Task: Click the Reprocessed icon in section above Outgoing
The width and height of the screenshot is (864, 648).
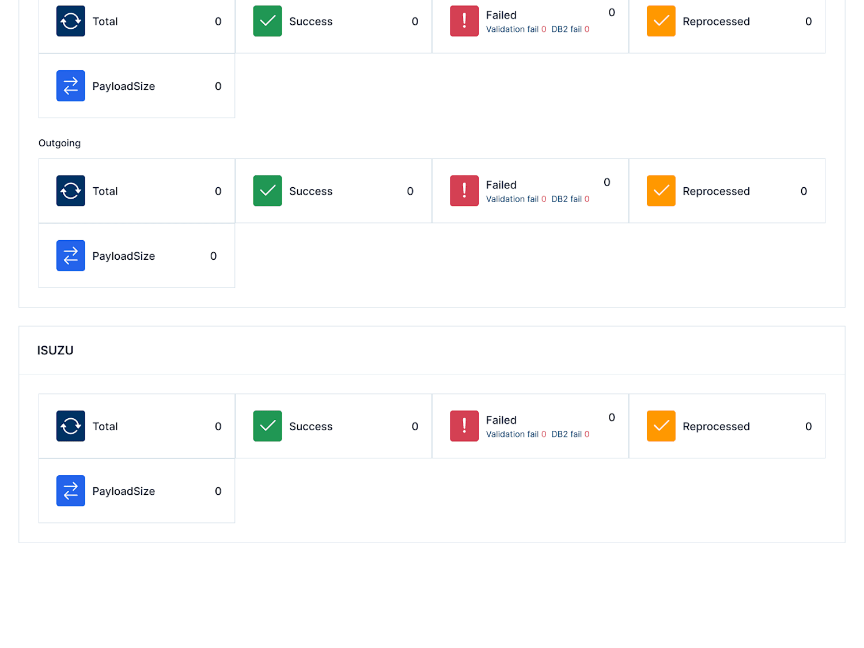Action: point(661,21)
